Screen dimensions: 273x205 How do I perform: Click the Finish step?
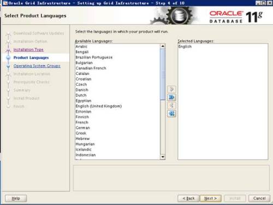pyautogui.click(x=19, y=107)
